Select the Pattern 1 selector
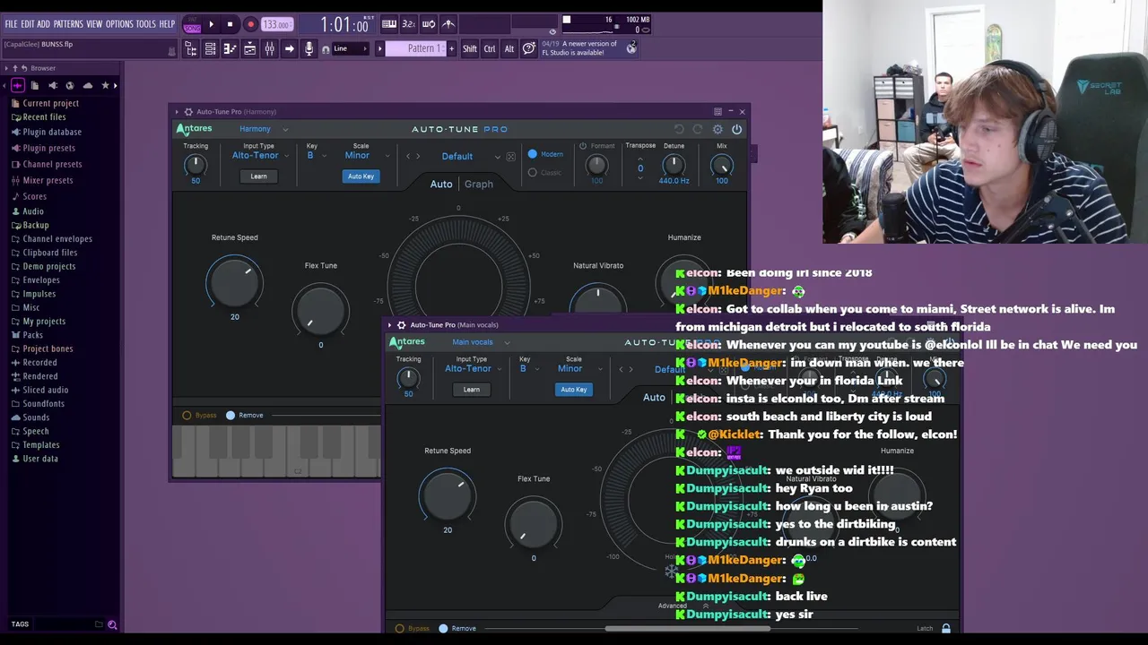 [415, 48]
